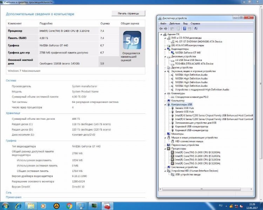The image size is (263, 210).
Task: Click the Properties icon in Device Manager toolbar
Action: pos(178,28)
